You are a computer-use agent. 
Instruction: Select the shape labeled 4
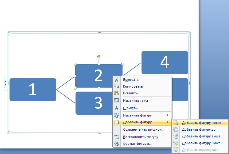click(x=165, y=62)
